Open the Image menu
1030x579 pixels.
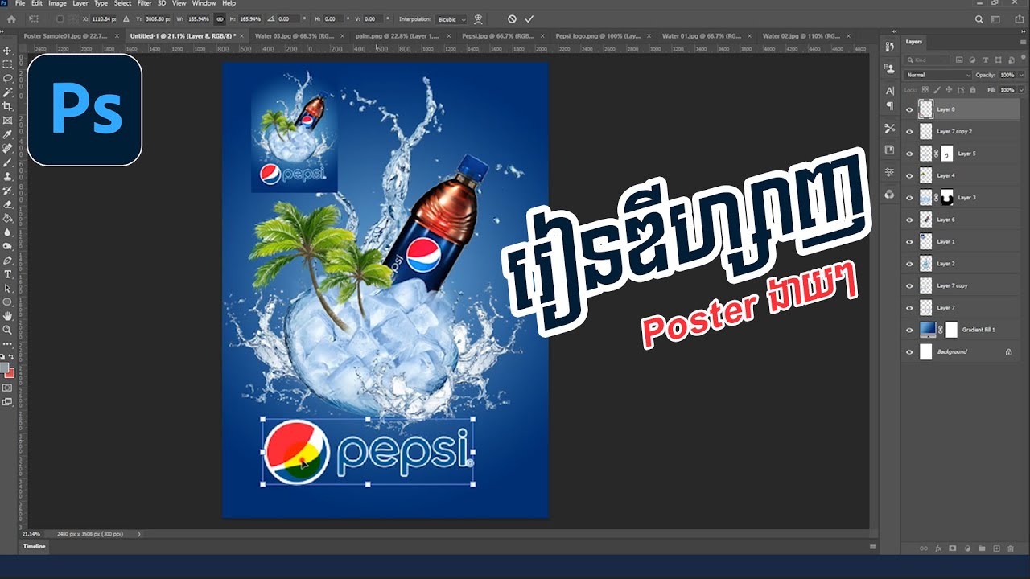tap(57, 4)
